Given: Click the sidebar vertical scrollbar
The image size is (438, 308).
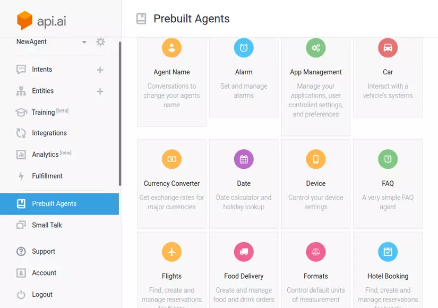Looking at the screenshot, I should tap(120, 114).
